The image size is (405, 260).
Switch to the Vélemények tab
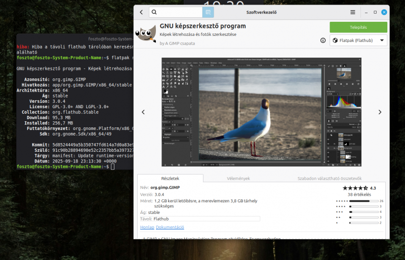[238, 179]
